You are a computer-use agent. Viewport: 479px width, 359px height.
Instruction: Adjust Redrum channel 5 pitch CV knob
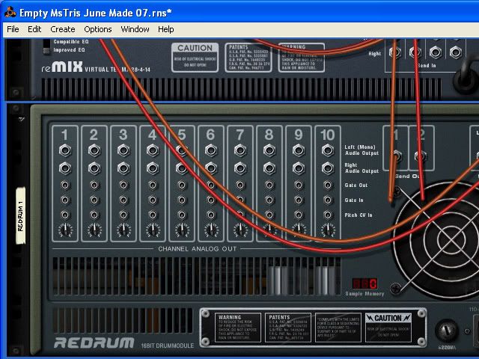[x=182, y=230]
